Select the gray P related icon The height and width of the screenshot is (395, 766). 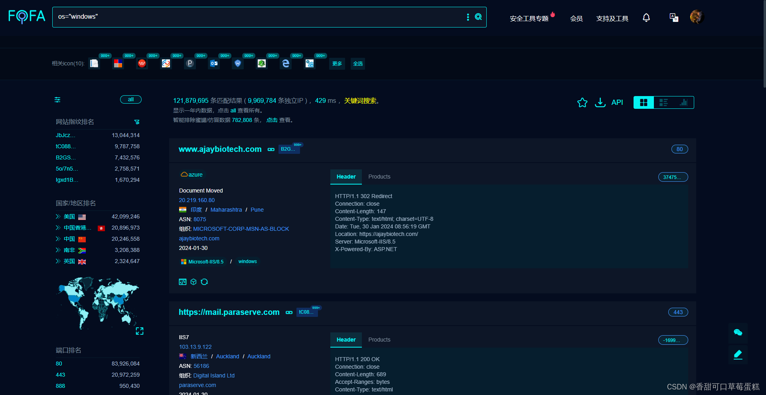[x=190, y=63]
